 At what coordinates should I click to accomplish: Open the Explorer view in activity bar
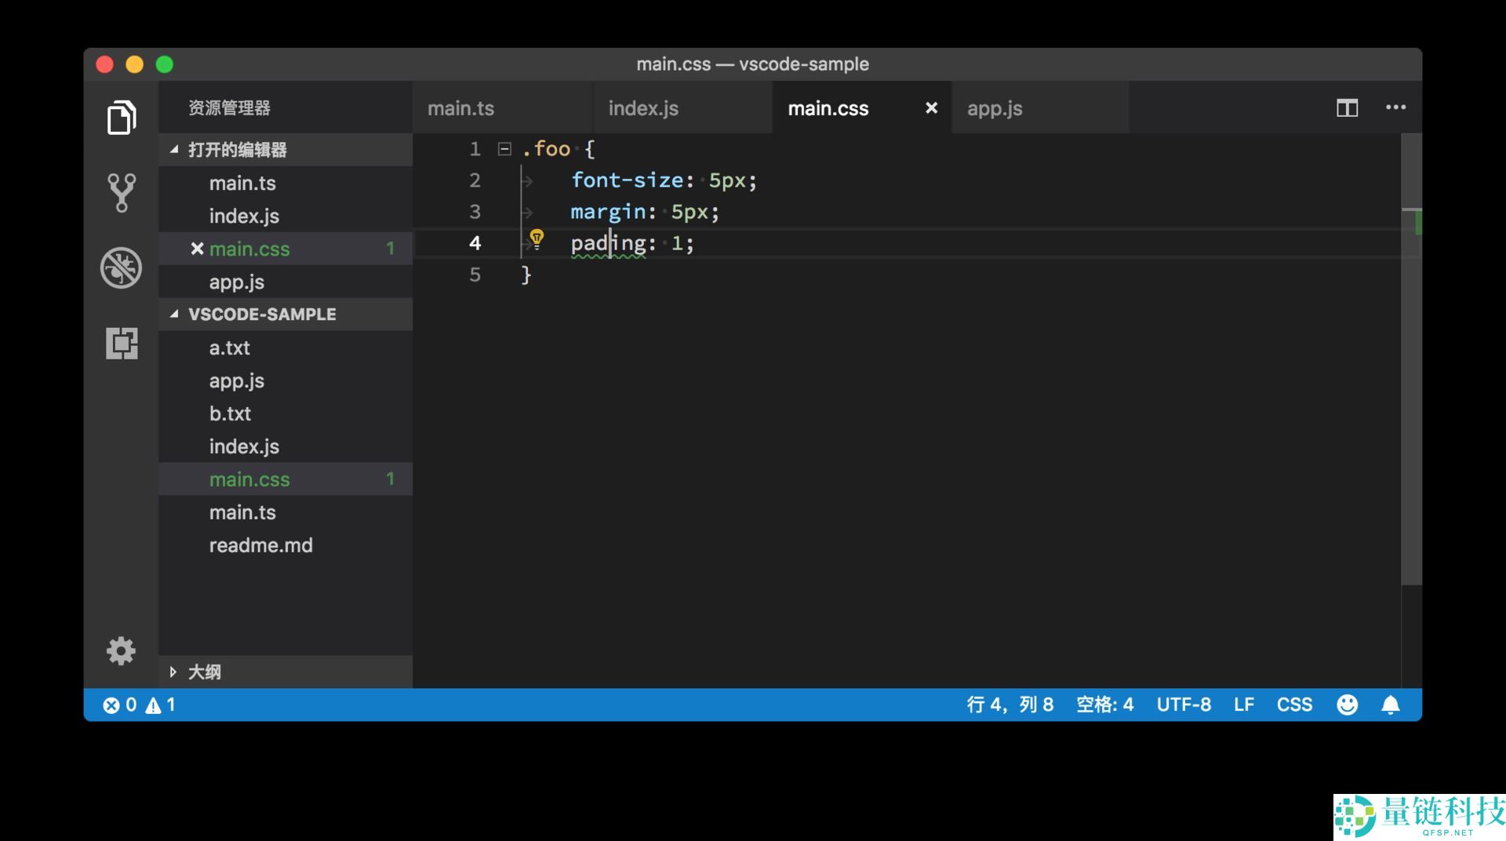pos(122,118)
